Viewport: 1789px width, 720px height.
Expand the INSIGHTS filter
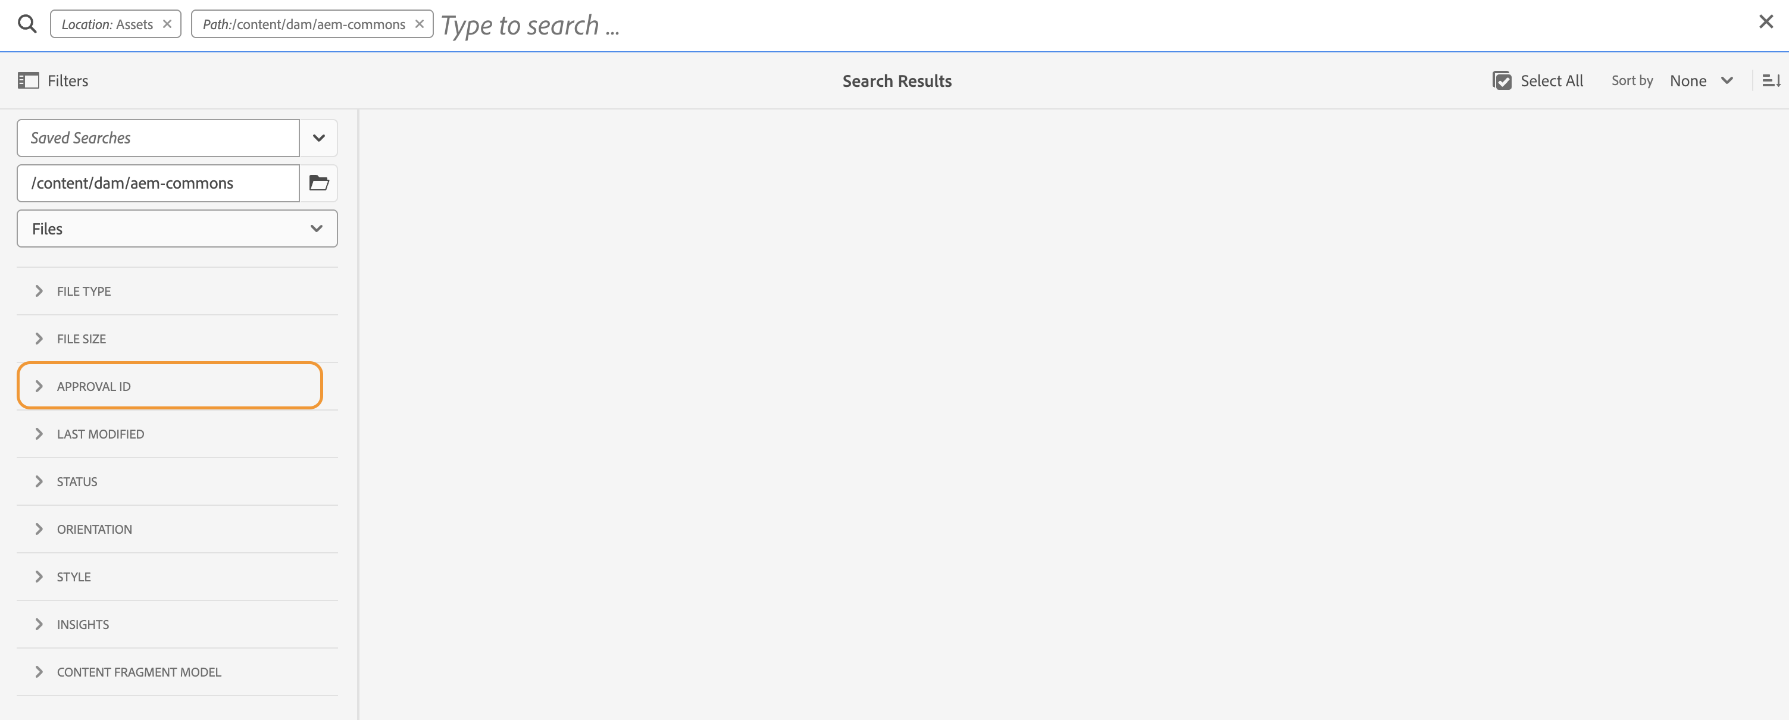[177, 624]
